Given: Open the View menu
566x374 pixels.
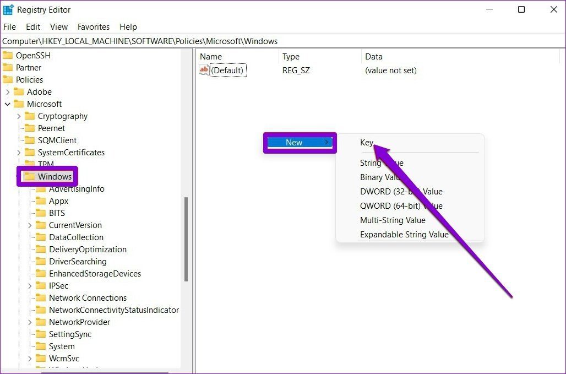Looking at the screenshot, I should (x=58, y=26).
